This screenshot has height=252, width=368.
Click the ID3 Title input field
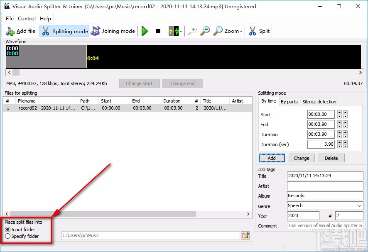(325, 176)
